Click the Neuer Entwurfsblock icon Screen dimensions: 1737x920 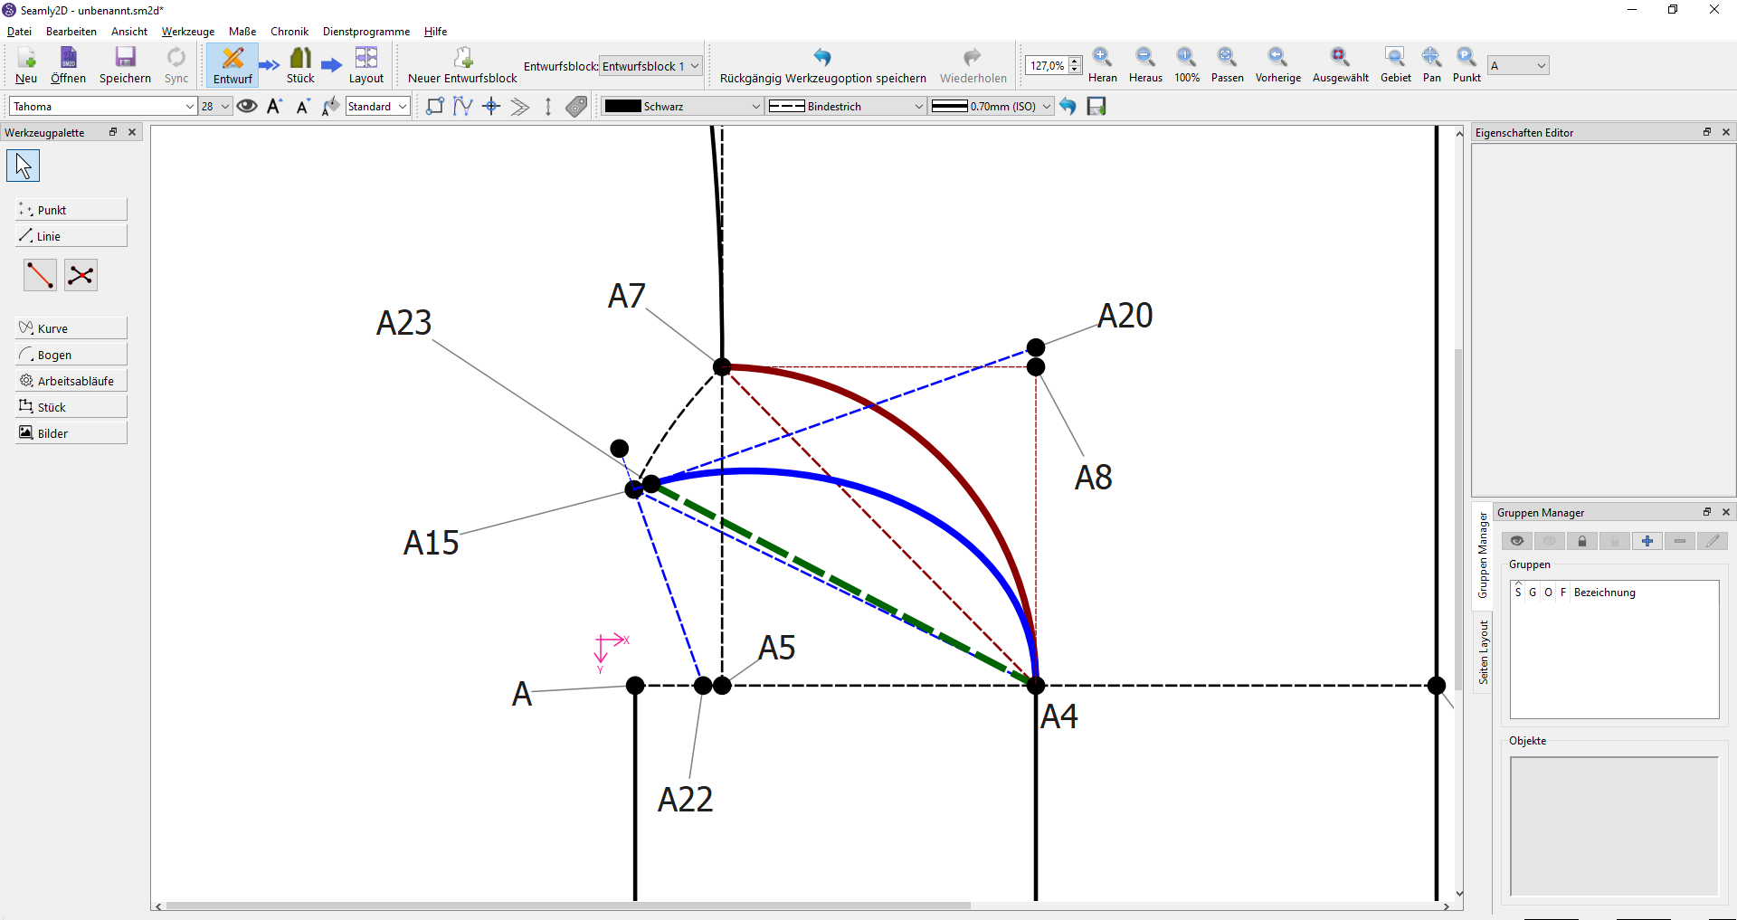(x=463, y=58)
